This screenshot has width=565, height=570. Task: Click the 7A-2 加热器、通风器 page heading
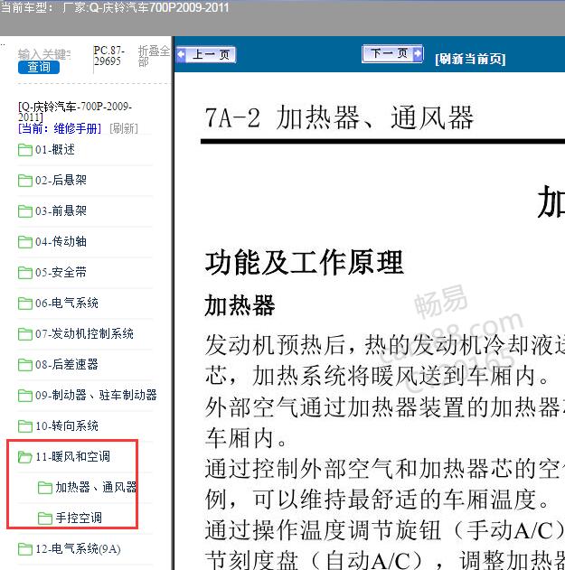pos(339,117)
